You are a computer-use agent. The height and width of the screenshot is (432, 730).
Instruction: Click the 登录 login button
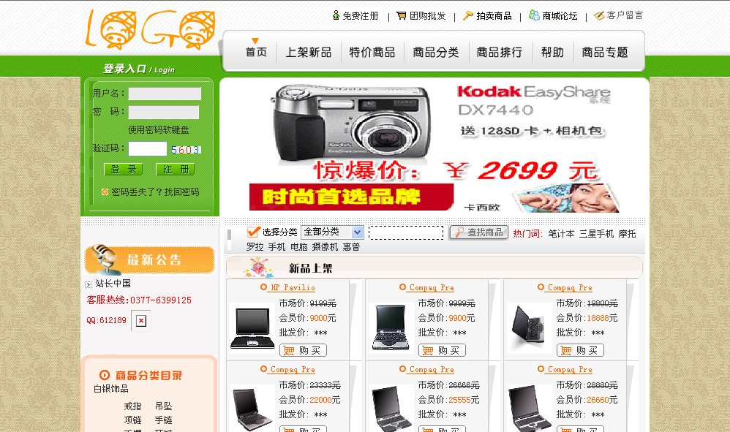click(x=124, y=170)
